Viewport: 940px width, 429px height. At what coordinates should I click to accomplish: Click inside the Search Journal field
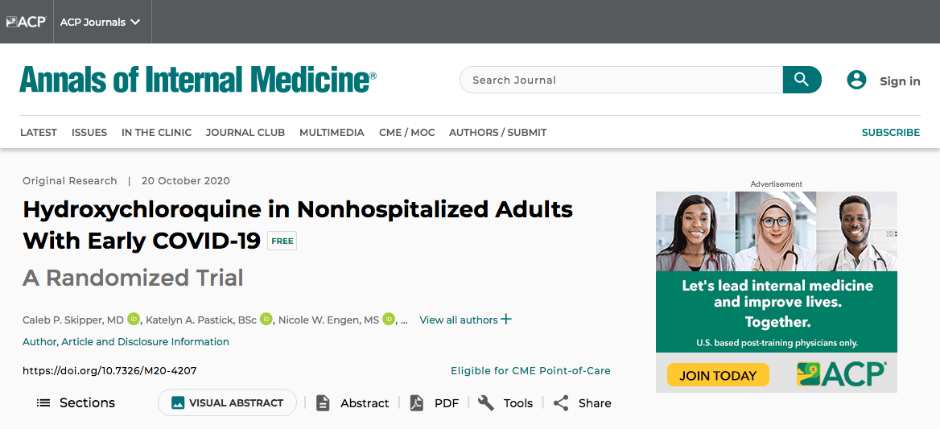click(x=620, y=80)
